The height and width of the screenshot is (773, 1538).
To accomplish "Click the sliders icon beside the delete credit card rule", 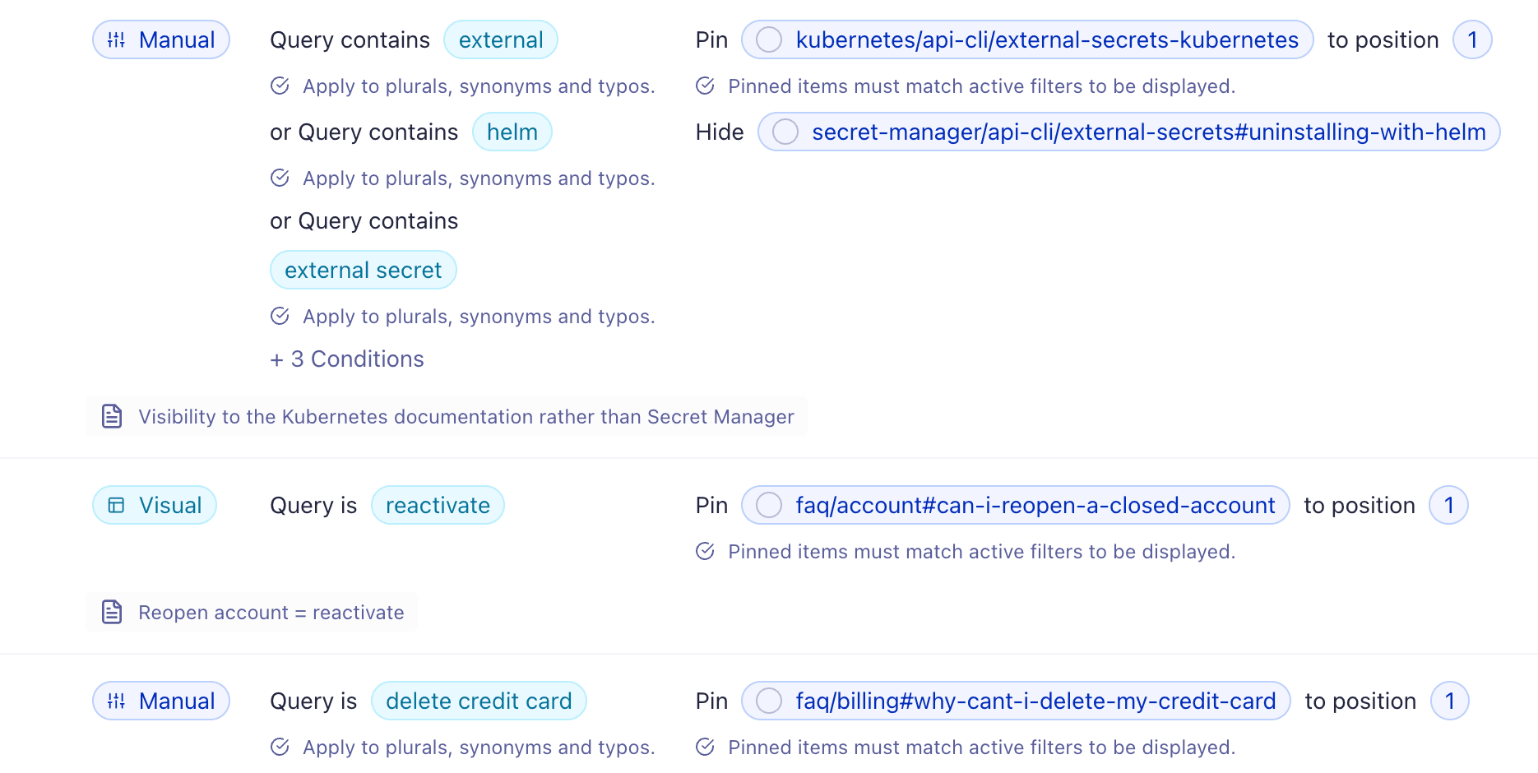I will click(x=117, y=701).
